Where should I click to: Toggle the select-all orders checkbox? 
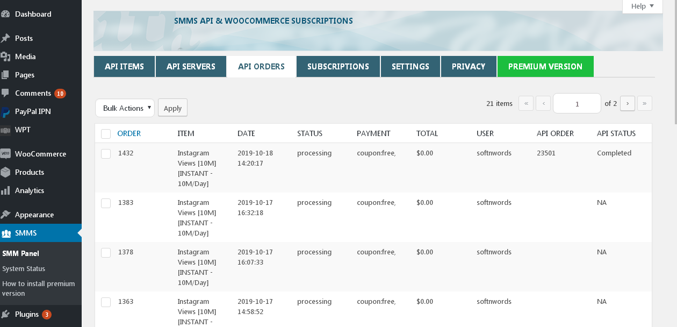(106, 134)
